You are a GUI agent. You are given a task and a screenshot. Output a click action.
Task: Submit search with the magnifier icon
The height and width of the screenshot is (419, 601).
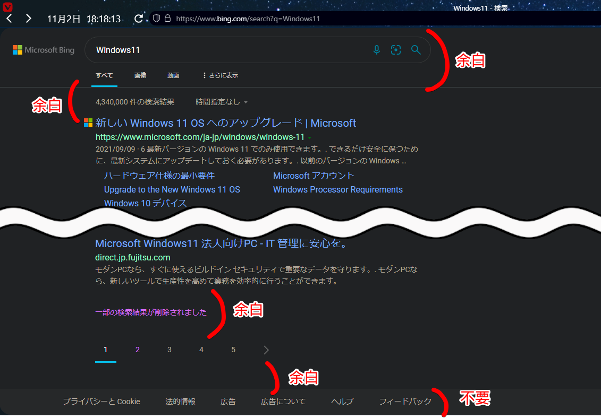click(416, 50)
